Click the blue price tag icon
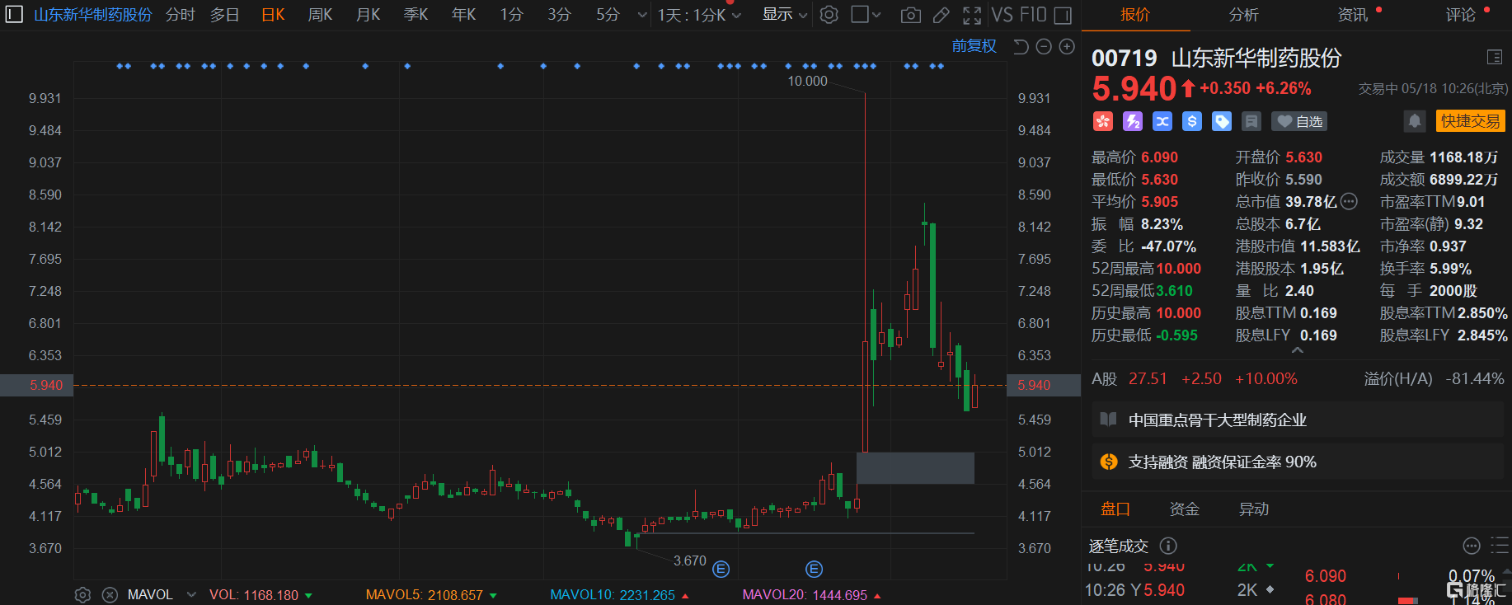This screenshot has width=1512, height=605. [1222, 122]
